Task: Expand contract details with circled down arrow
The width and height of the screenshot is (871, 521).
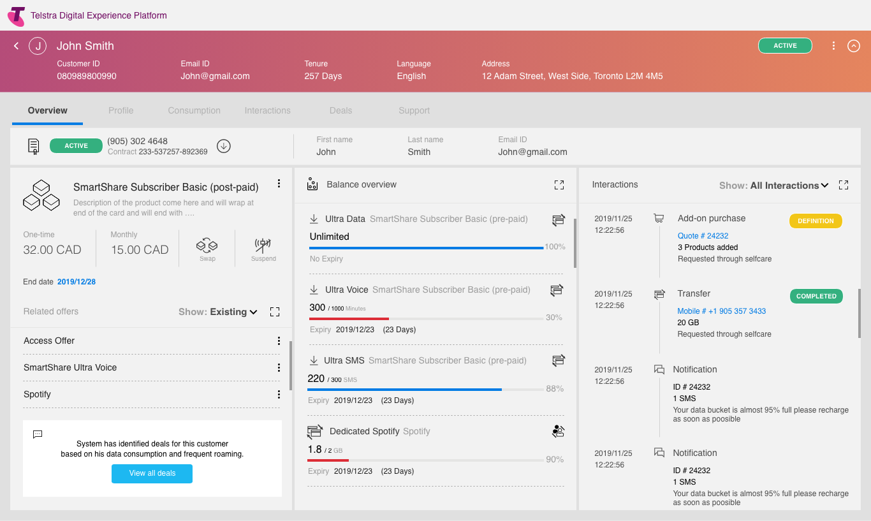Action: tap(223, 146)
